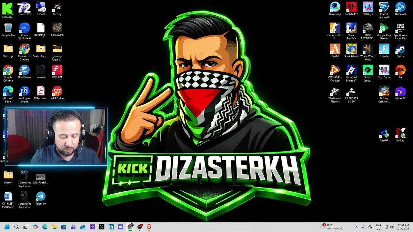Launch PUBG BATTLEGROUNDS shortcut

(368, 31)
